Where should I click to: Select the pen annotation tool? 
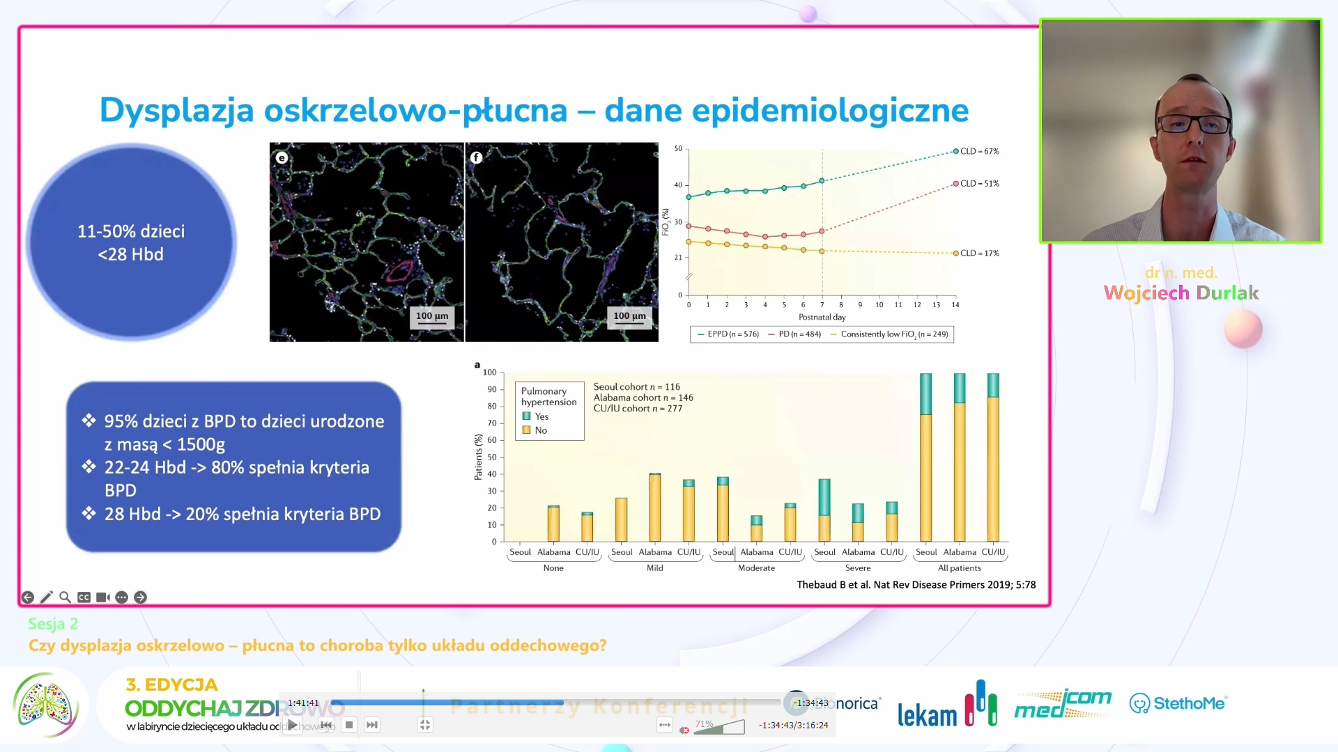point(47,597)
